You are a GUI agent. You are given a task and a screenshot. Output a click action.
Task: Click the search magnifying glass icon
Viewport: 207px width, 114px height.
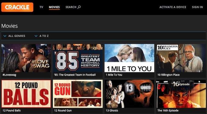coord(79,7)
